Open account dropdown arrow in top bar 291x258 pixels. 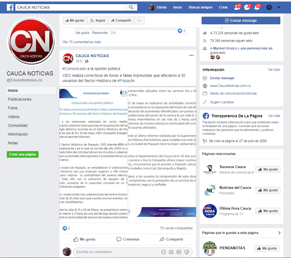[279, 7]
